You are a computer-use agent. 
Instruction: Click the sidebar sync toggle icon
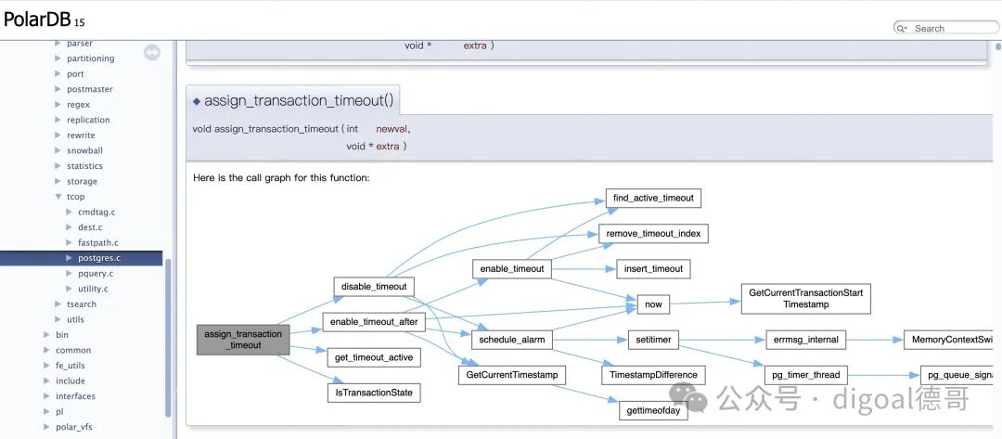(152, 52)
